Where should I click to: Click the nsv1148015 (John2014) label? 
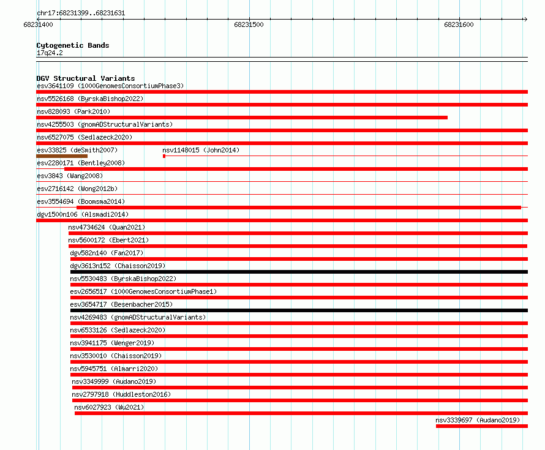(x=201, y=150)
